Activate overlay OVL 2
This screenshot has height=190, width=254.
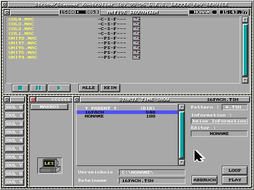pos(15,124)
